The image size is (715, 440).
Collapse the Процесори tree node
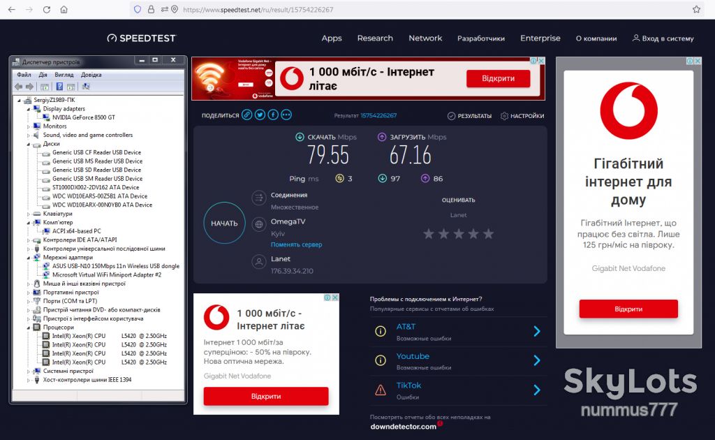[x=28, y=328]
